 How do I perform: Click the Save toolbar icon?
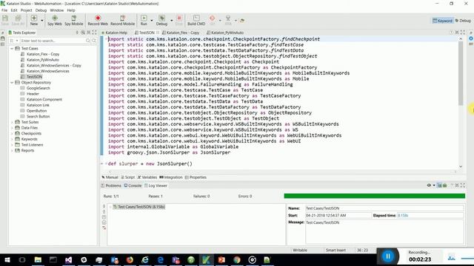(5, 20)
